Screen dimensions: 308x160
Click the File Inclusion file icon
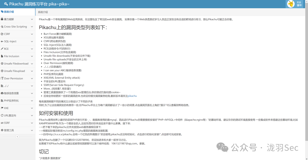pyautogui.click(x=2, y=56)
